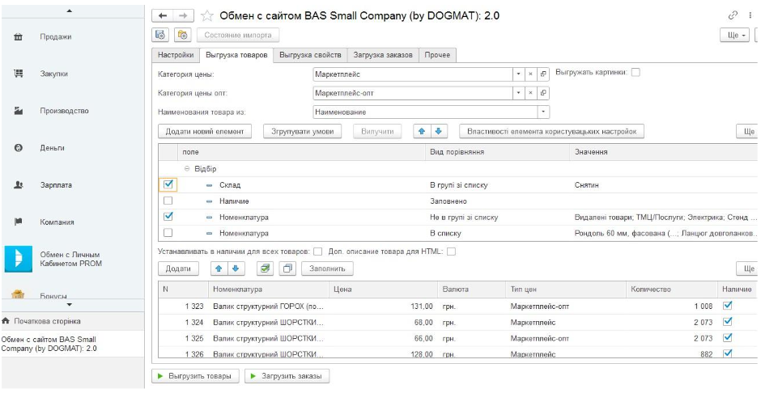Open the Категория цены опт selection form icon
The width and height of the screenshot is (761, 406).
(543, 93)
